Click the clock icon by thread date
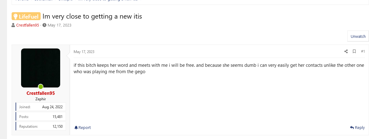Image resolution: width=369 pixels, height=139 pixels. coord(45,25)
